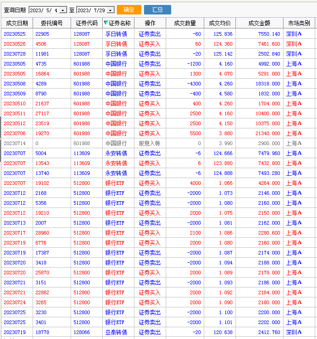Open the start date dropdown arrow

pyautogui.click(x=63, y=10)
